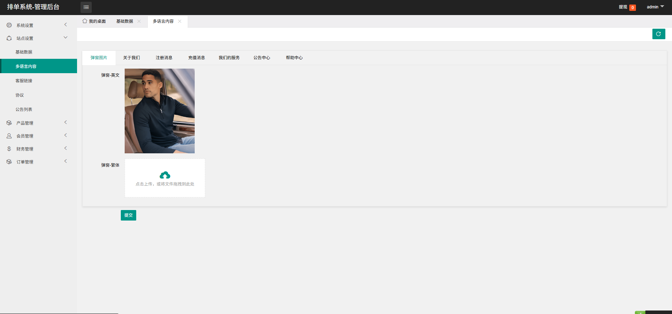The height and width of the screenshot is (314, 672).
Task: Expand the 订单管理 chevron
Action: [65, 161]
